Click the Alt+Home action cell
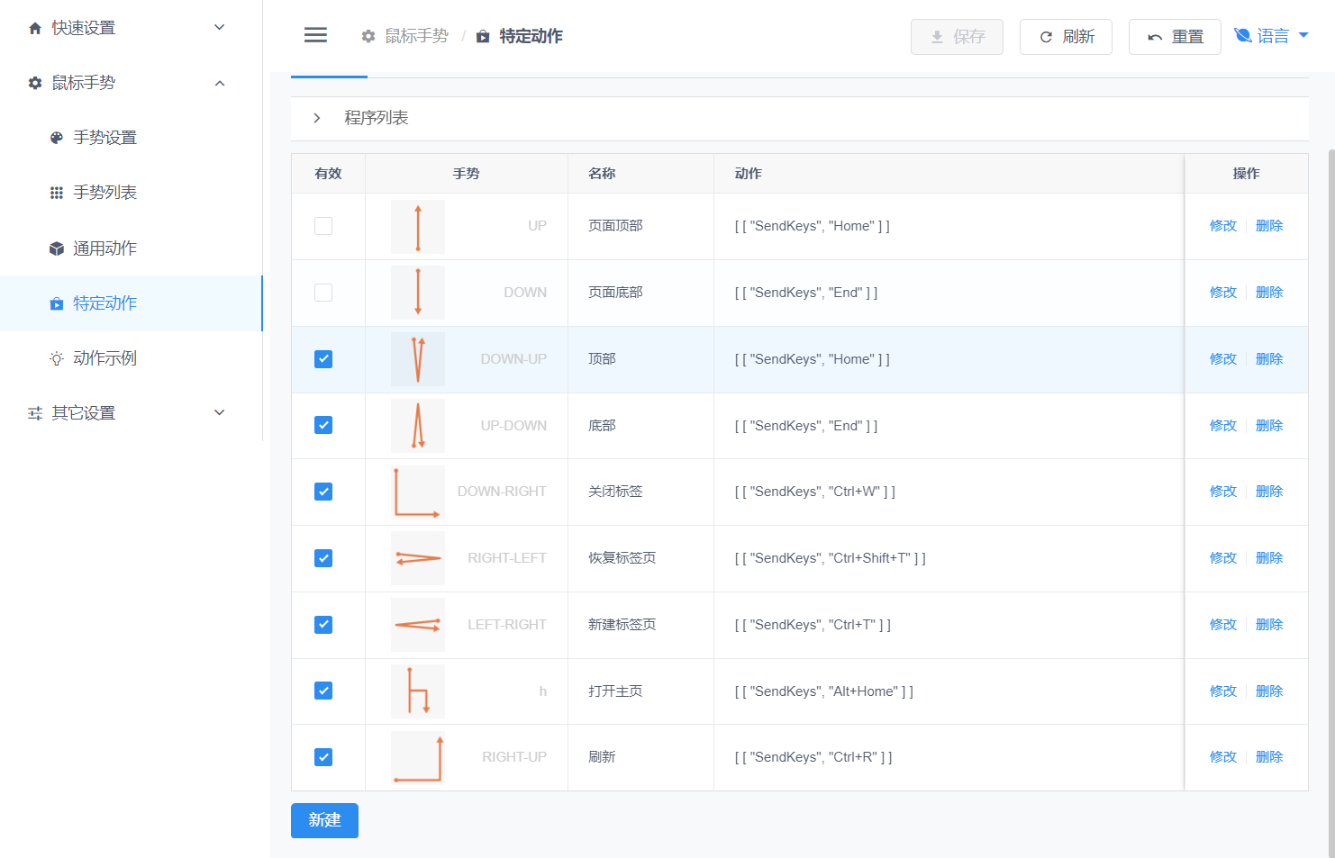The image size is (1335, 858). (x=949, y=691)
